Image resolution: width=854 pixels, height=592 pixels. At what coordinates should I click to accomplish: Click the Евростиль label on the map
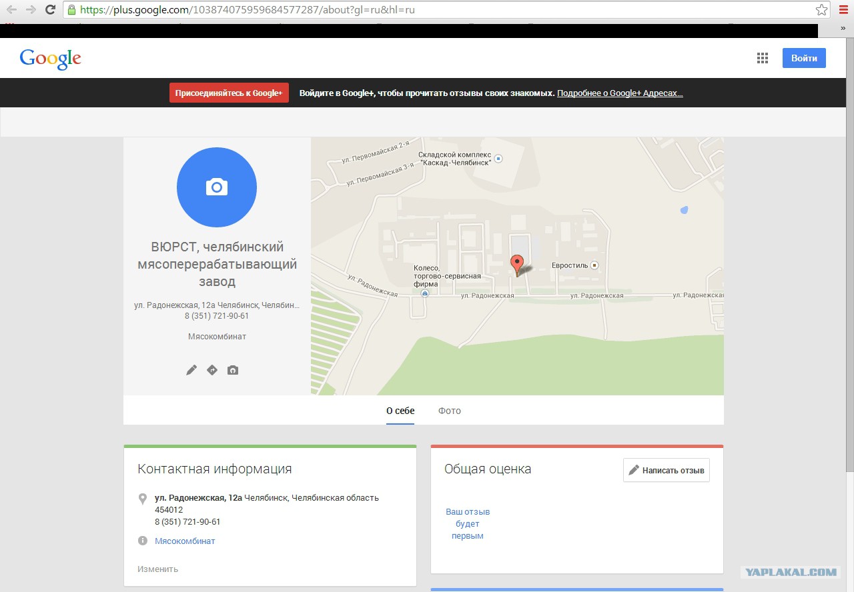tap(570, 265)
